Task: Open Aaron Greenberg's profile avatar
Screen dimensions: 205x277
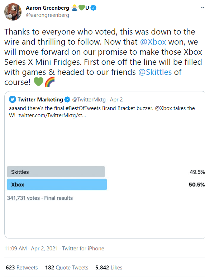Action: click(x=13, y=12)
